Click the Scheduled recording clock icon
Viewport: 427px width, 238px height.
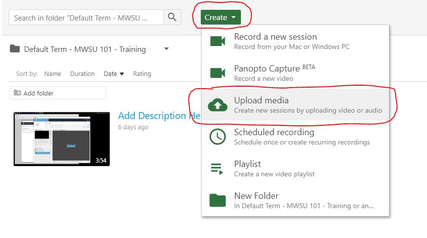[217, 137]
